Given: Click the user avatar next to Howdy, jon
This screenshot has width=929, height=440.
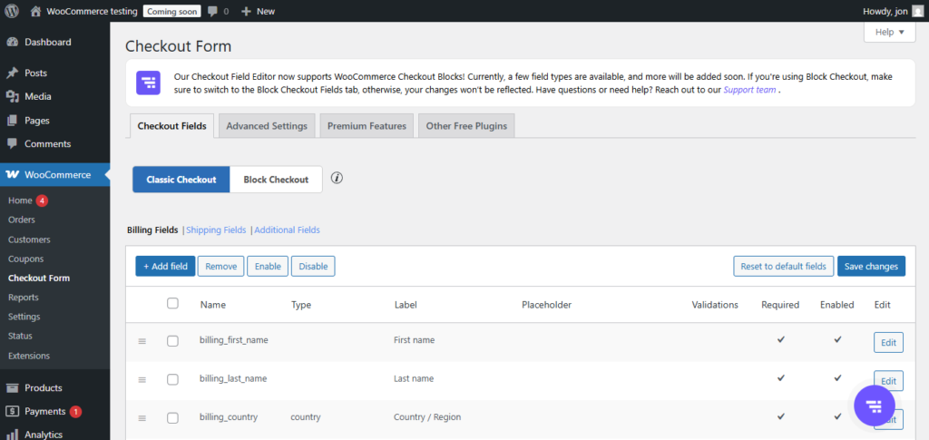Looking at the screenshot, I should pos(917,11).
